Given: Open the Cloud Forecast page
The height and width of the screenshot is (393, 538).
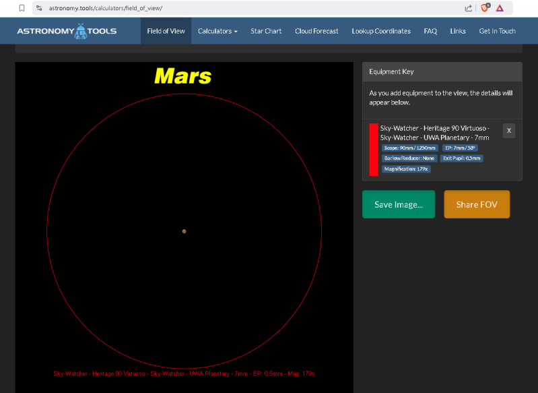Looking at the screenshot, I should [316, 31].
